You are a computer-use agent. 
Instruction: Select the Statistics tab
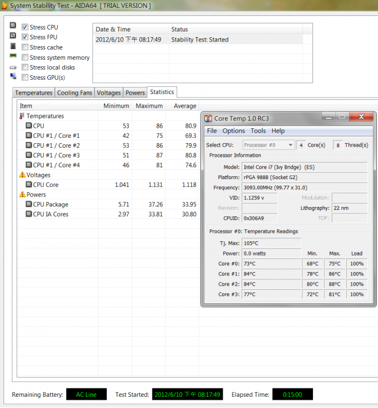(x=162, y=92)
